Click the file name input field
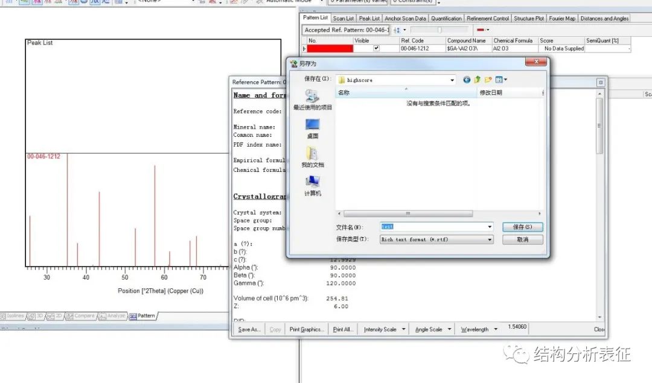Screen dimensions: 652x383 (433, 227)
